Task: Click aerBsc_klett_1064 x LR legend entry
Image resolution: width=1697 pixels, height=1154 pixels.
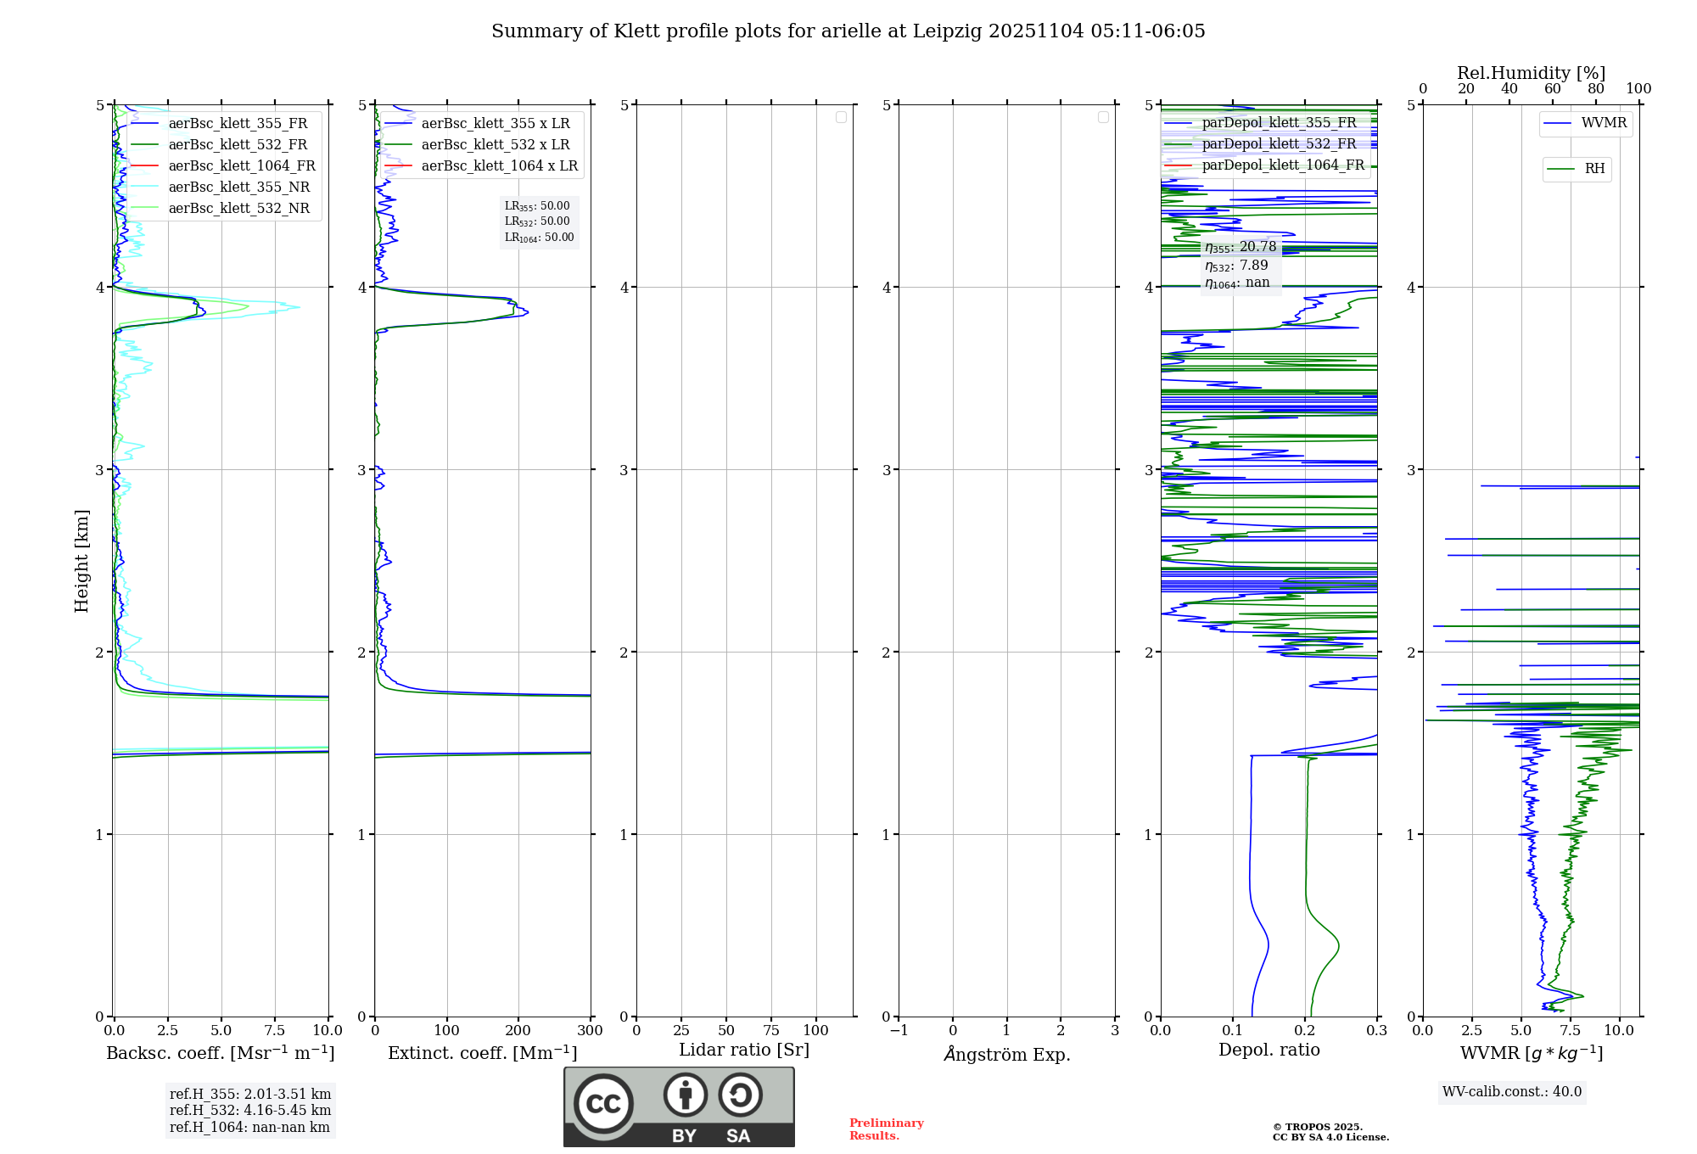Action: coord(499,166)
